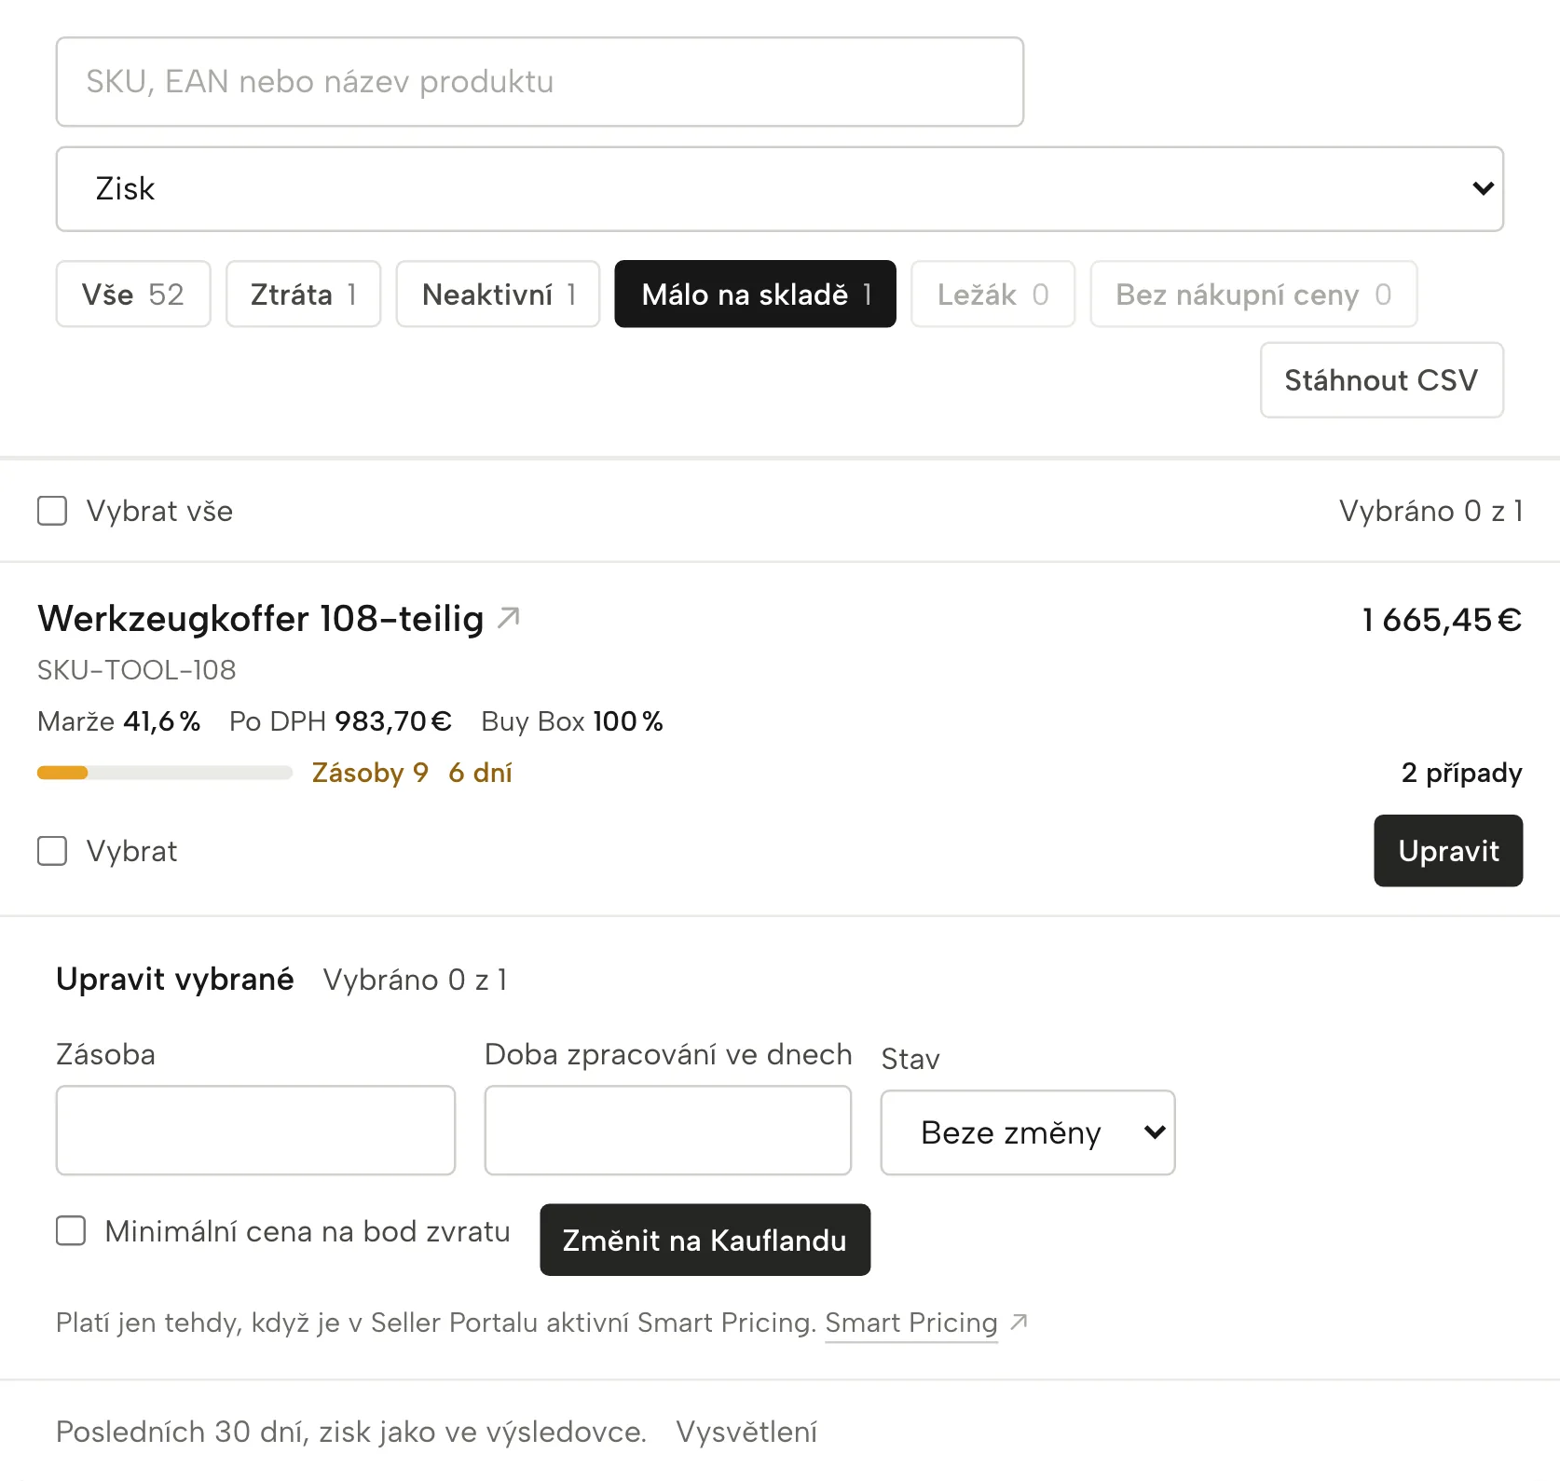The width and height of the screenshot is (1560, 1481).
Task: Open the Smart Pricing link
Action: click(x=911, y=1323)
